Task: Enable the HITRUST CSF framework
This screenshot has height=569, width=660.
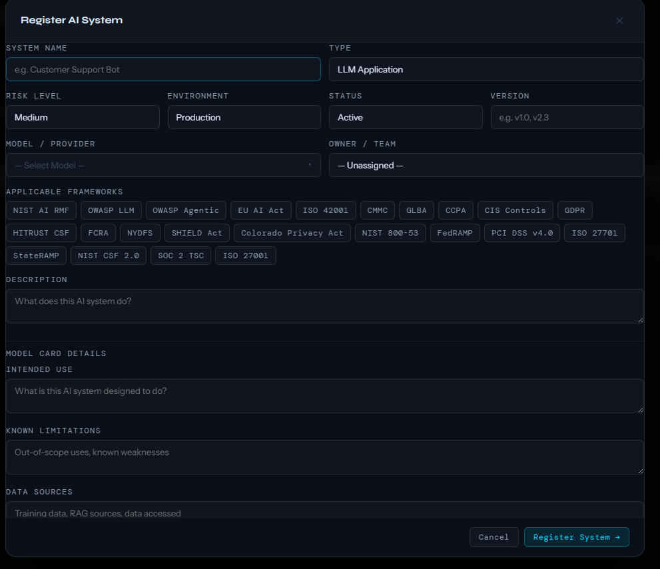Action: pos(41,232)
